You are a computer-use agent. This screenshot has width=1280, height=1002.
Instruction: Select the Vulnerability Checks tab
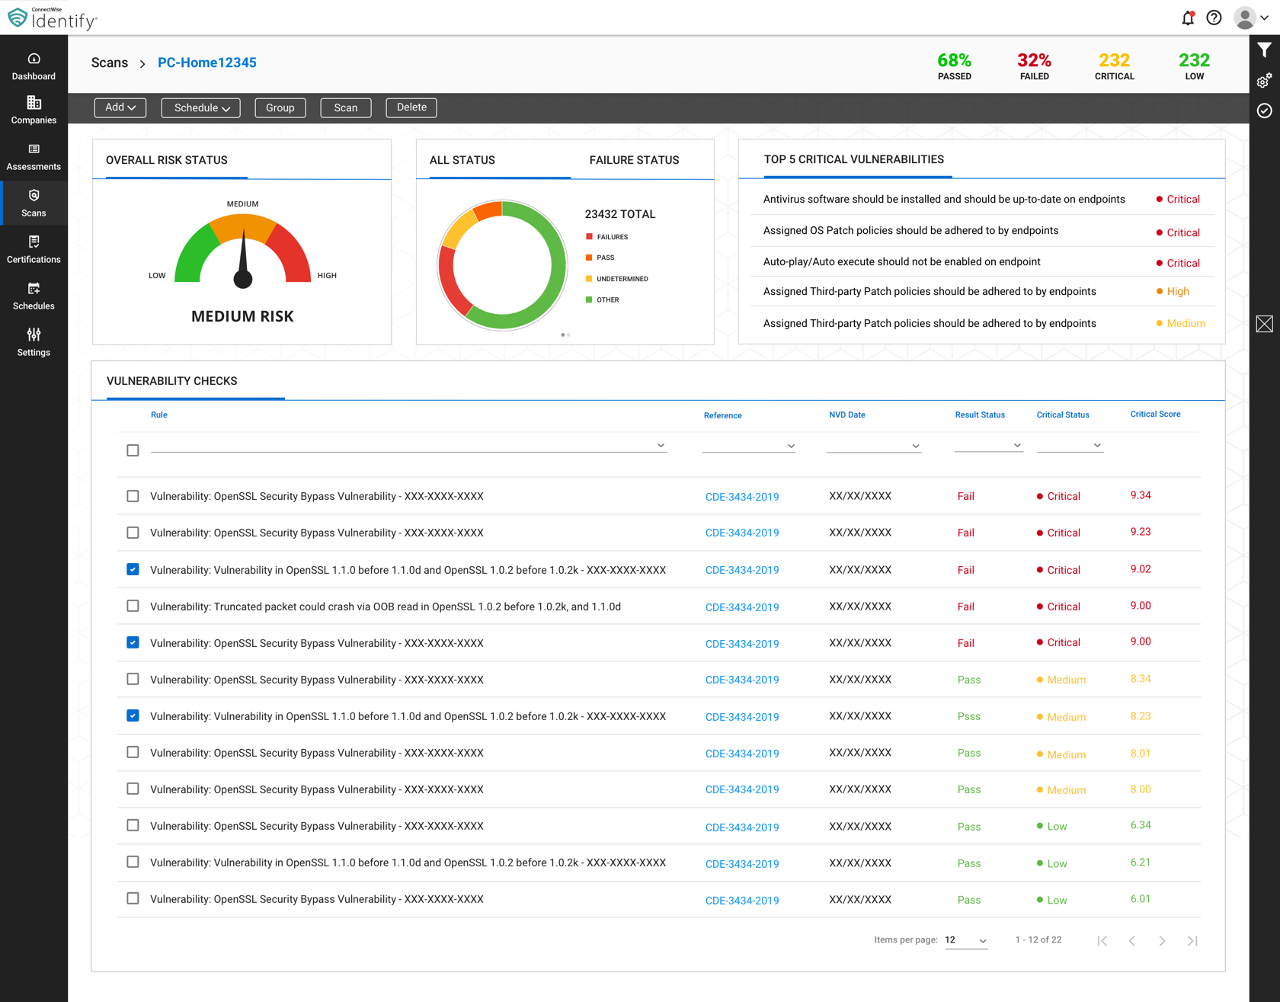coord(172,381)
